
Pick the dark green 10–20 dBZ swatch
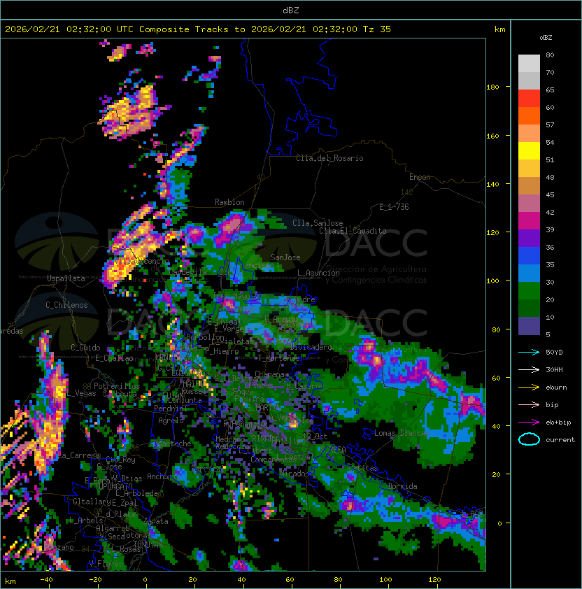(529, 308)
